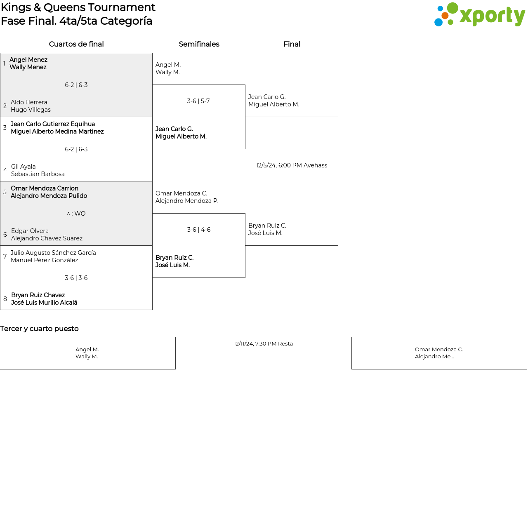Viewport: 528px width, 515px height.
Task: Click the xporty logo
Action: coord(479,15)
